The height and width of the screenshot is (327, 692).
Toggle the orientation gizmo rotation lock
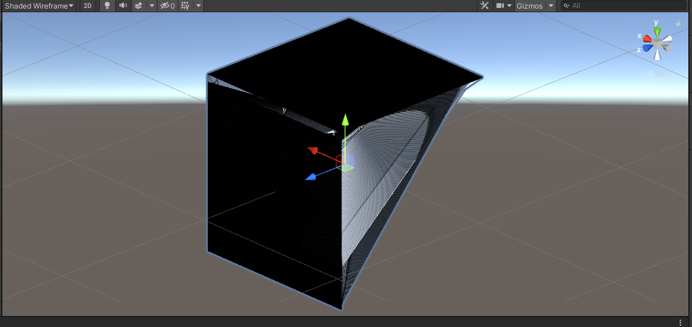[x=678, y=23]
